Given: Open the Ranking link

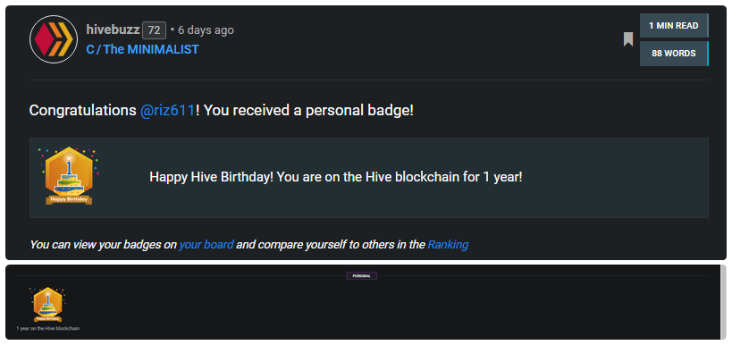Looking at the screenshot, I should coord(448,245).
